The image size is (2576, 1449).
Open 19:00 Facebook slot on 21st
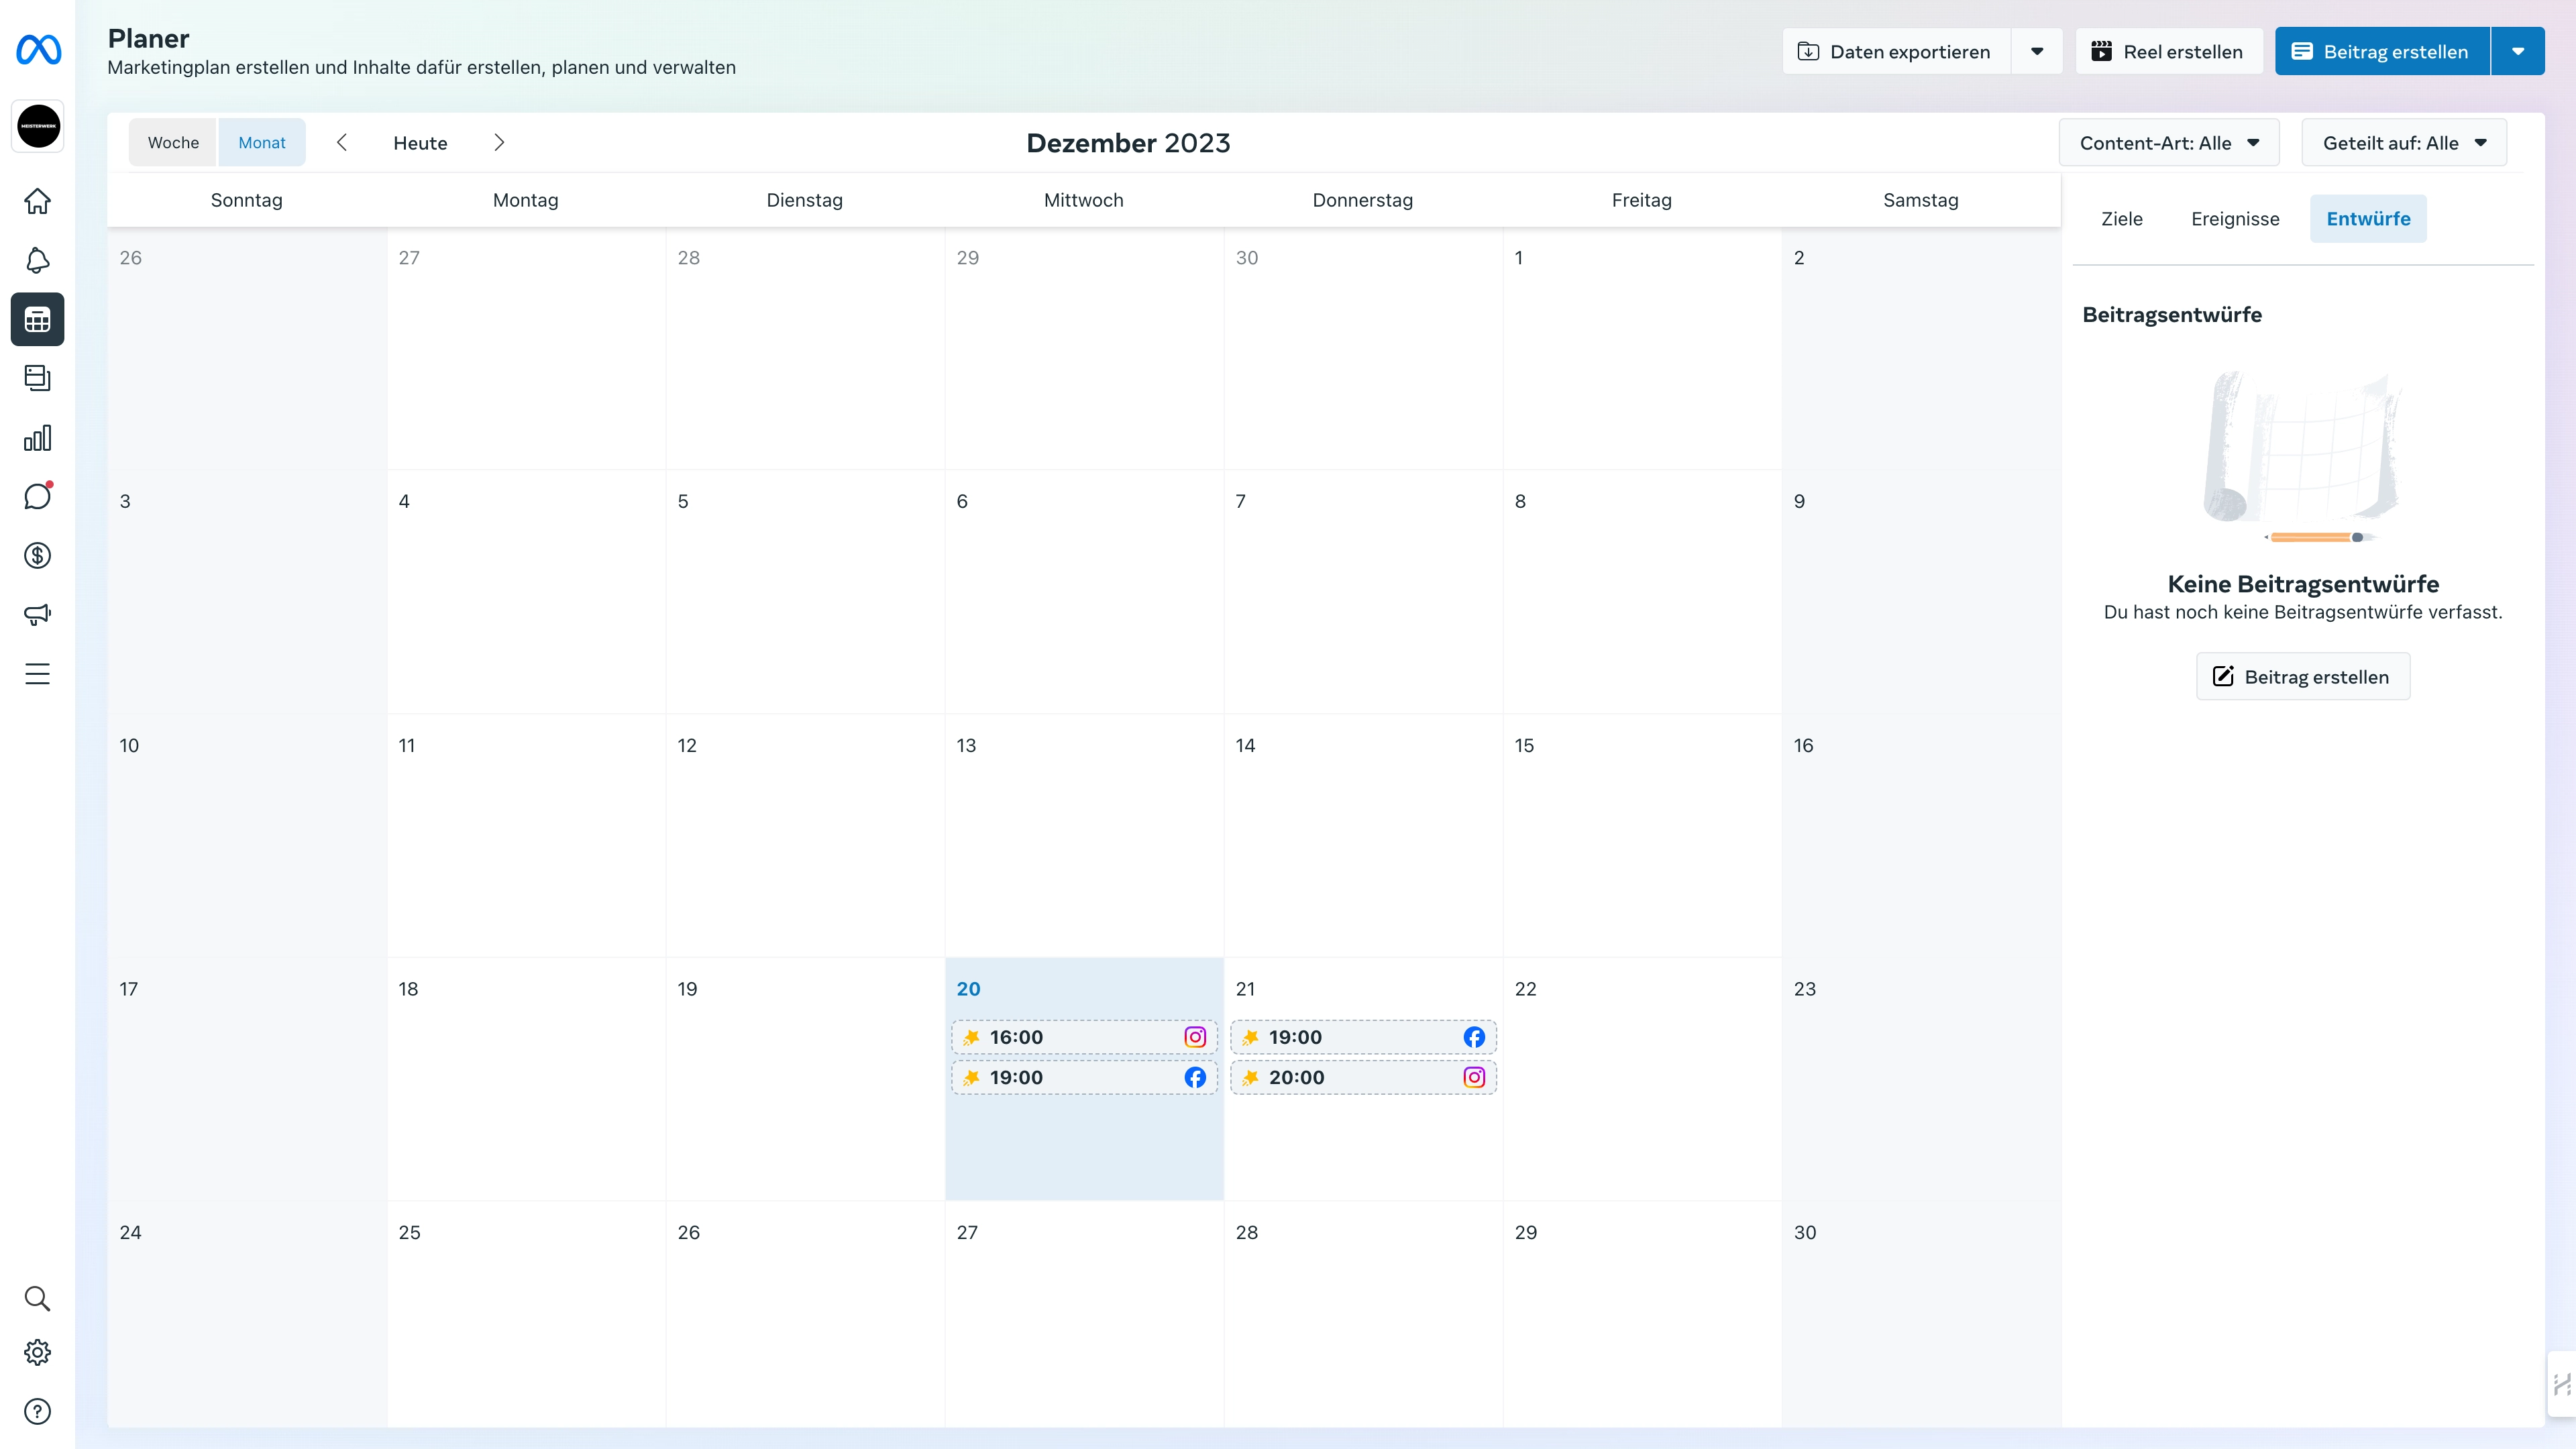[1363, 1037]
